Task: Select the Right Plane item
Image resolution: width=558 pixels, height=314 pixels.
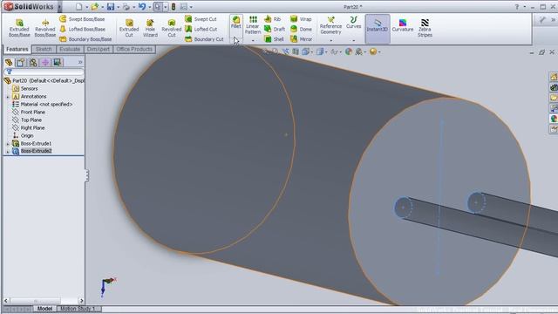Action: [29, 128]
